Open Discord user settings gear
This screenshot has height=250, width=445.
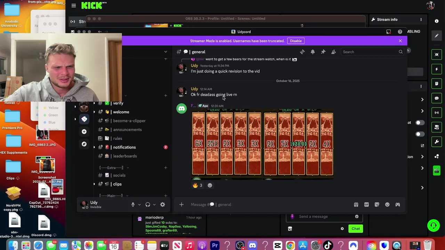point(162,205)
